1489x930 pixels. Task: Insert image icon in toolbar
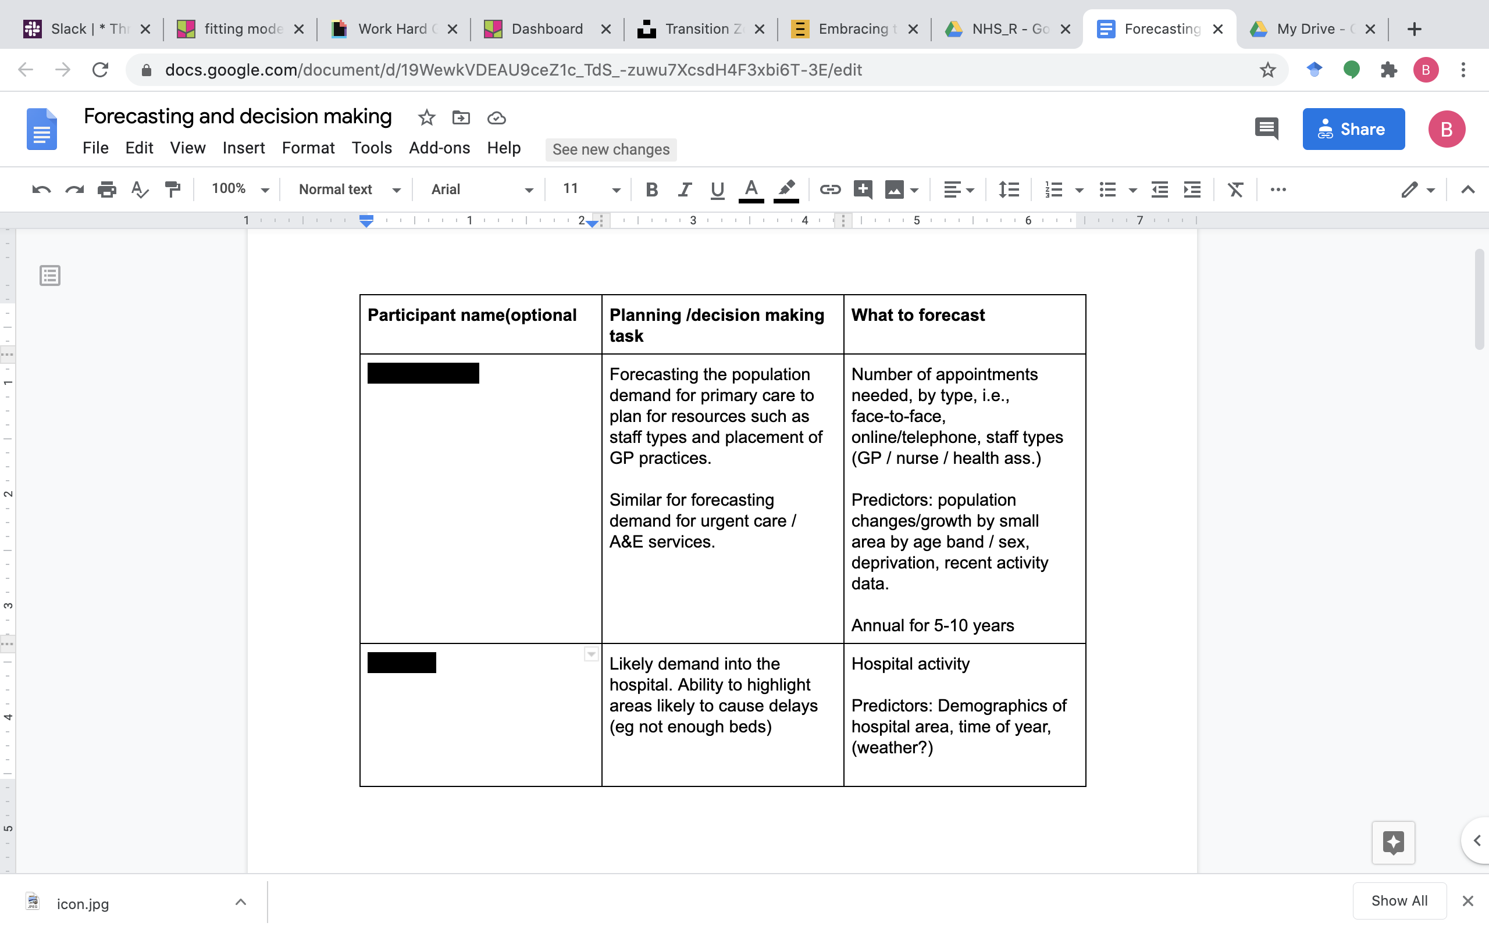coord(894,189)
